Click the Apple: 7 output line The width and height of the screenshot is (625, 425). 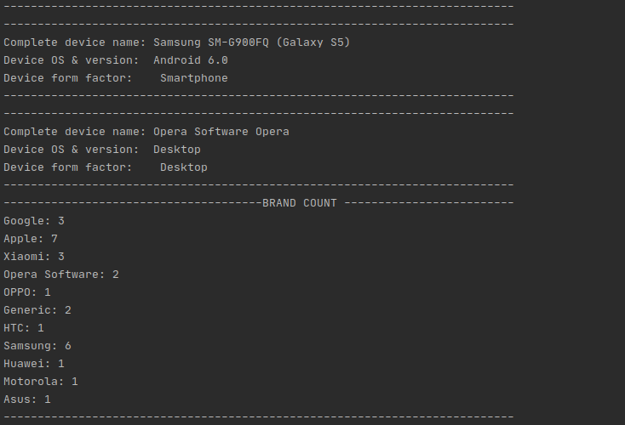31,239
